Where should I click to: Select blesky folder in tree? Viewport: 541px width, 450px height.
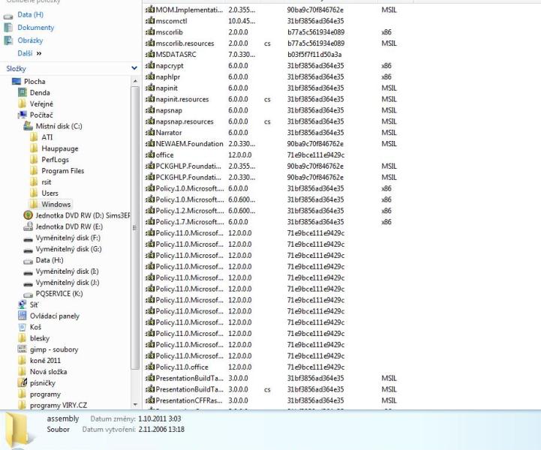click(39, 338)
